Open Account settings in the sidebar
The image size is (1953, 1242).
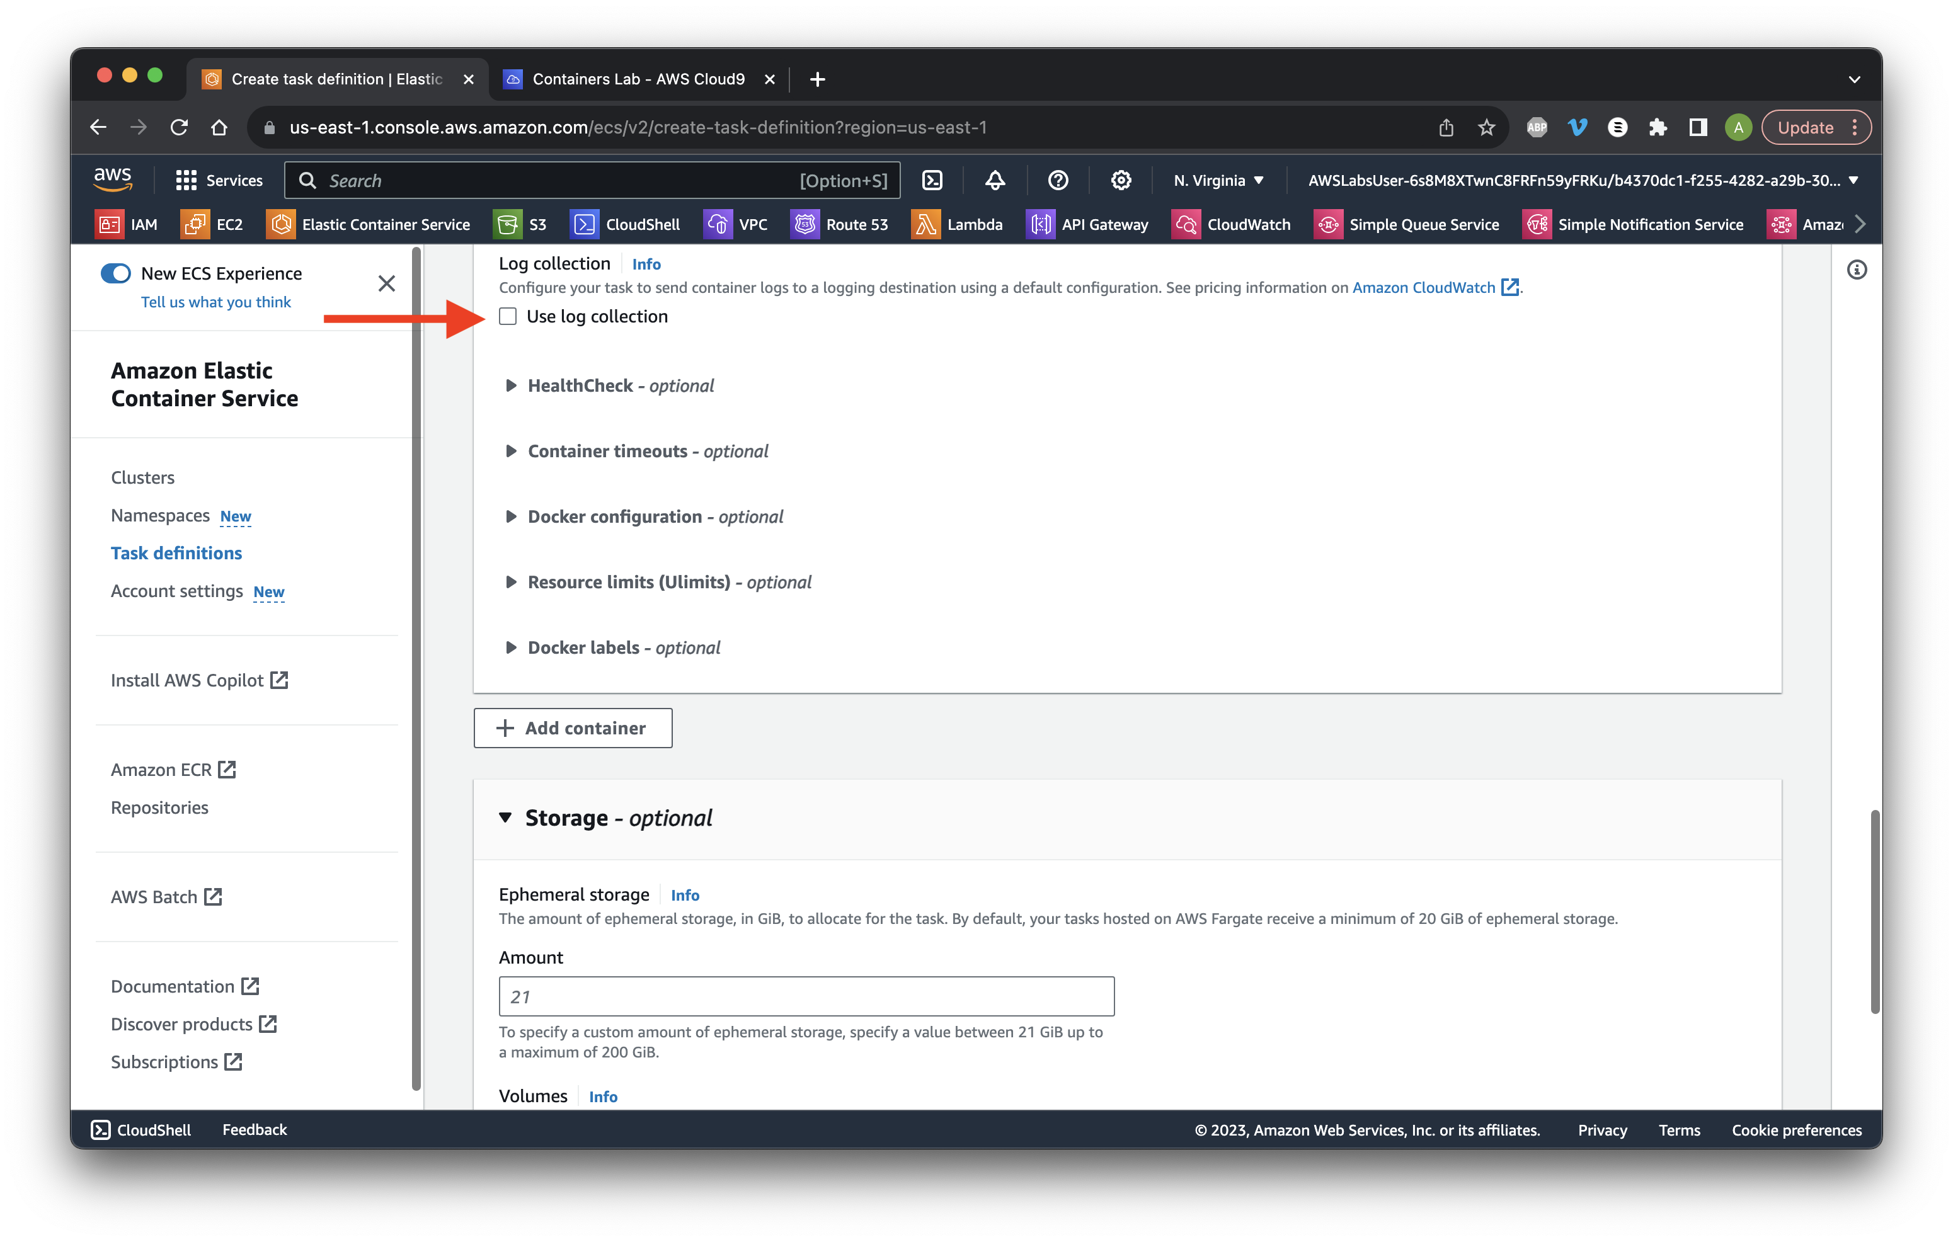[177, 591]
